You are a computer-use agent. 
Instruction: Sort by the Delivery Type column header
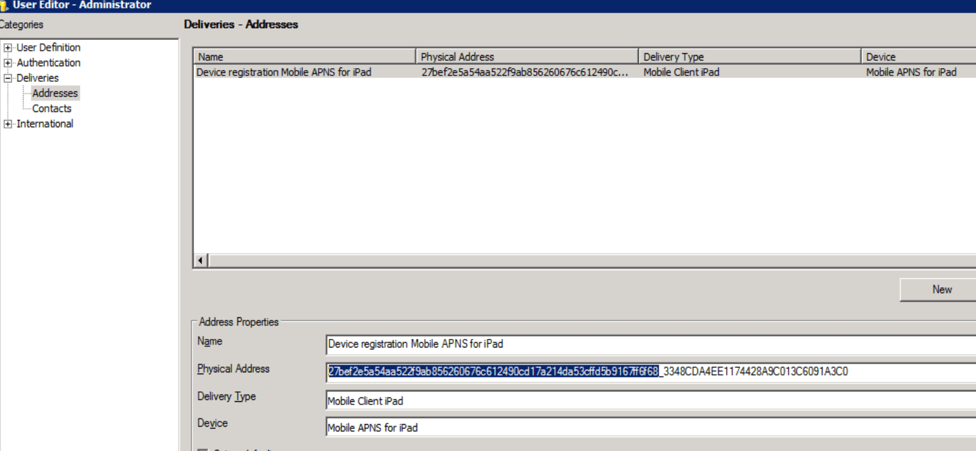(x=750, y=56)
